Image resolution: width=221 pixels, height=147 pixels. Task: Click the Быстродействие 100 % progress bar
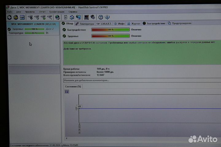[x=110, y=29]
